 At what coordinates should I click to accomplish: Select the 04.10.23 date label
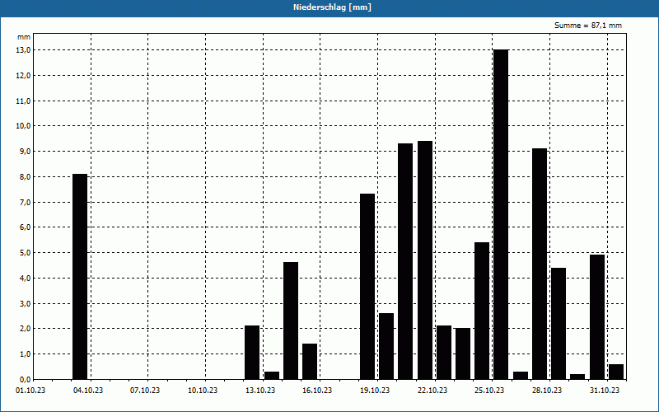[x=88, y=391]
